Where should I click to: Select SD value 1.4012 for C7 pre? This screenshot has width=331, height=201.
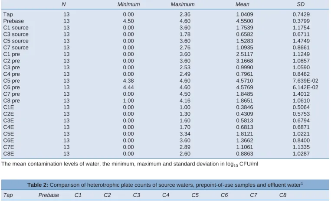click(x=301, y=94)
